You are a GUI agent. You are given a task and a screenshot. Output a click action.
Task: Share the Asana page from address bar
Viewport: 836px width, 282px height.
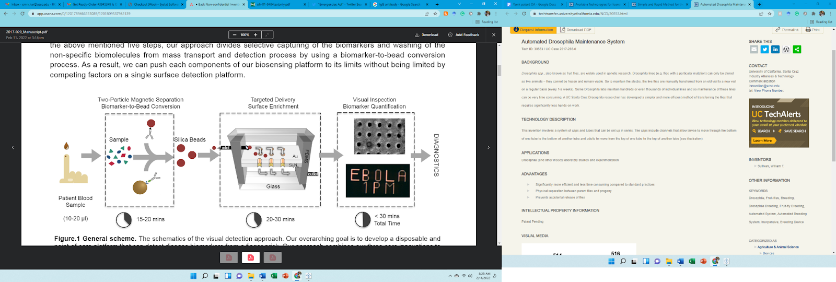[x=427, y=14]
